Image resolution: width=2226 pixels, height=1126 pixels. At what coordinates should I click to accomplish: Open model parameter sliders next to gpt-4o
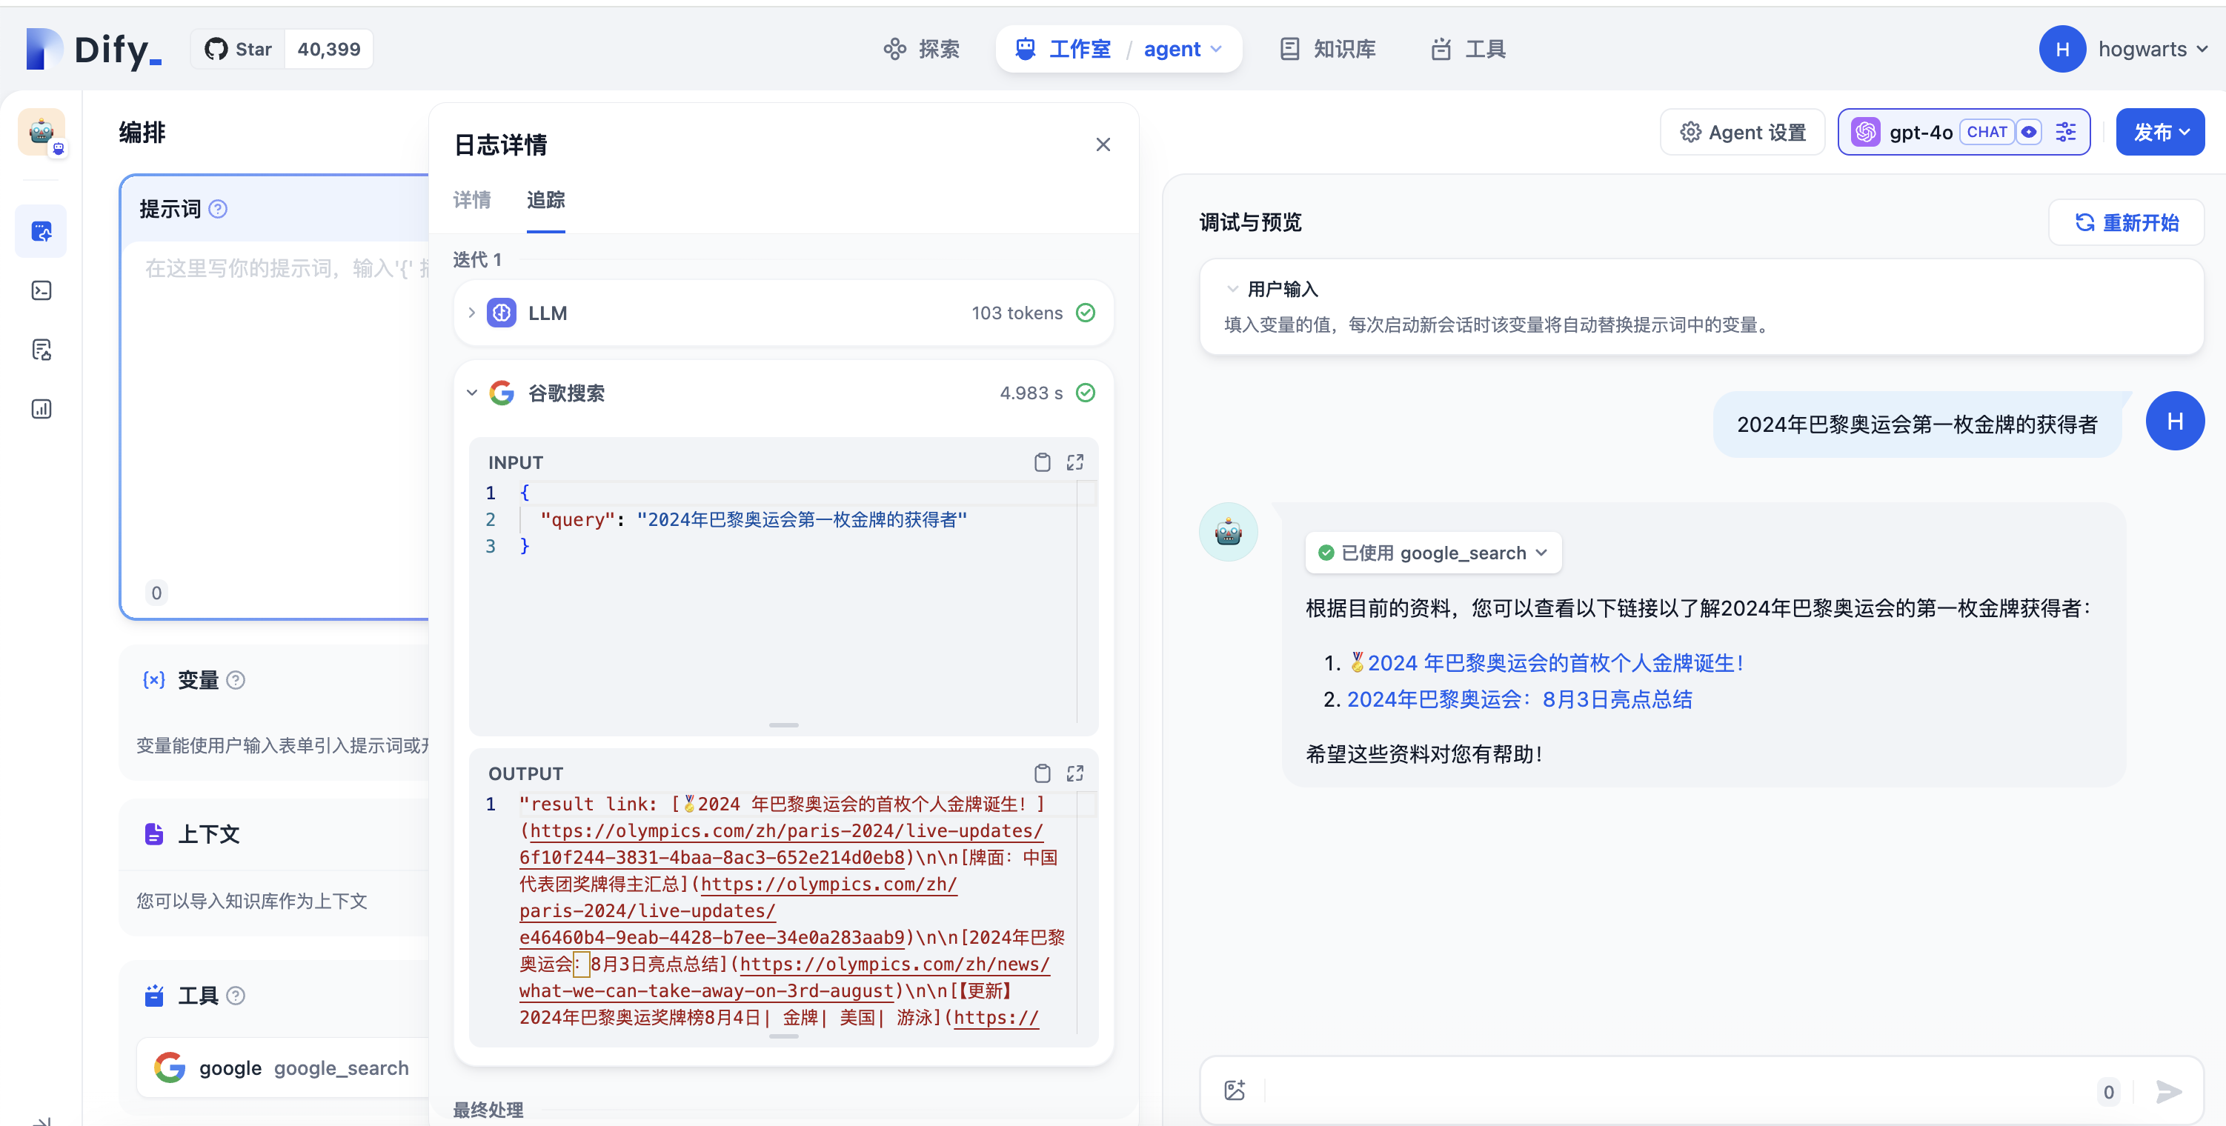pos(2066,131)
